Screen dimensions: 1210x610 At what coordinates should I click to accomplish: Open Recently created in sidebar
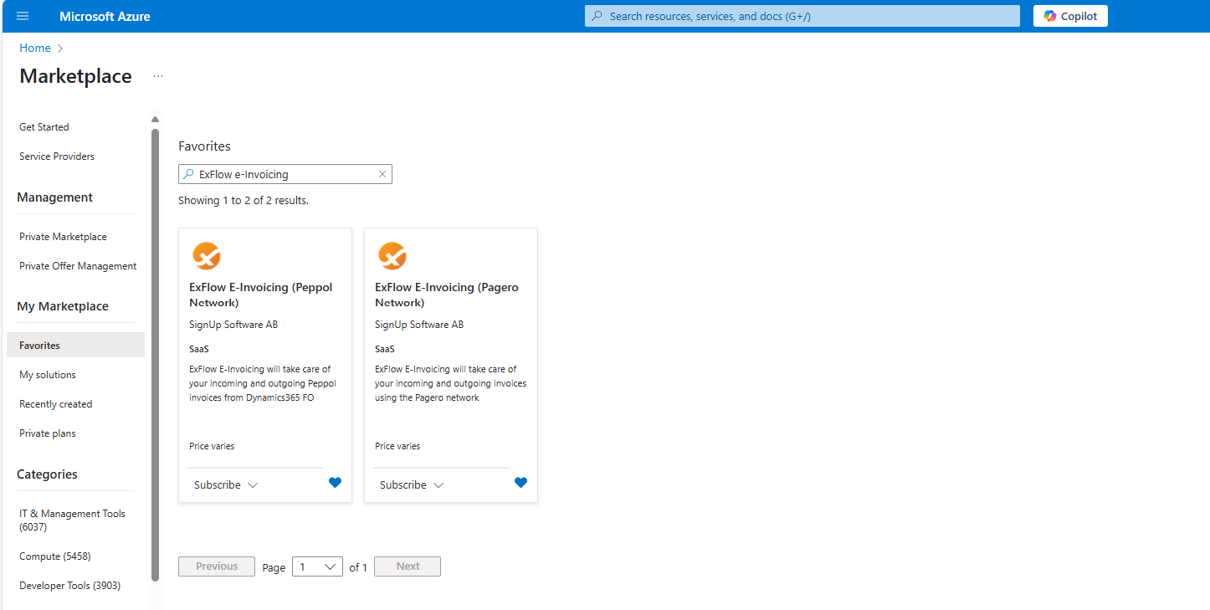point(56,404)
